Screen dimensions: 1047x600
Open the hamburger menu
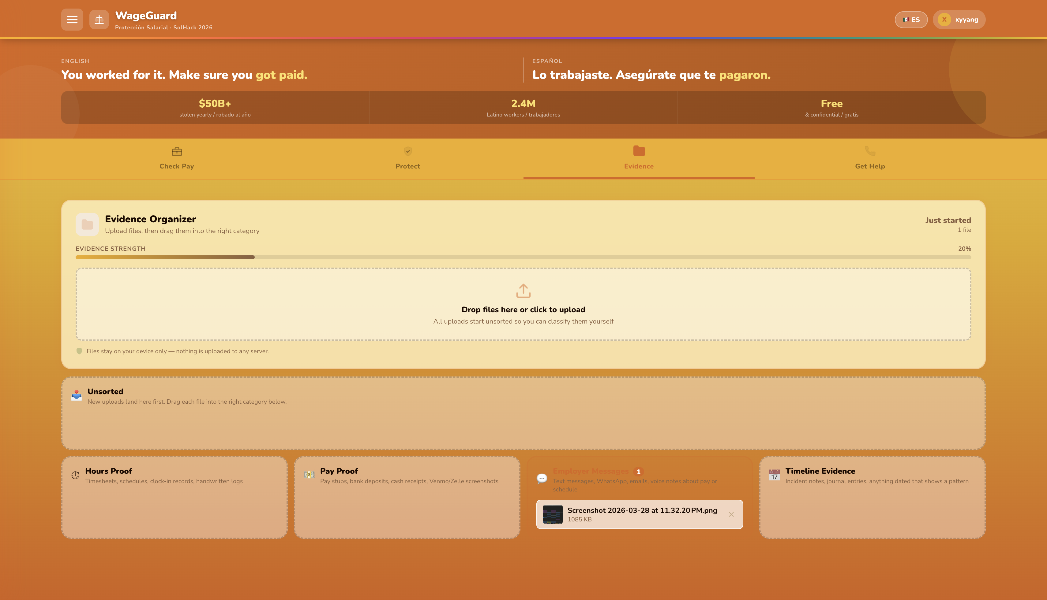pyautogui.click(x=72, y=19)
